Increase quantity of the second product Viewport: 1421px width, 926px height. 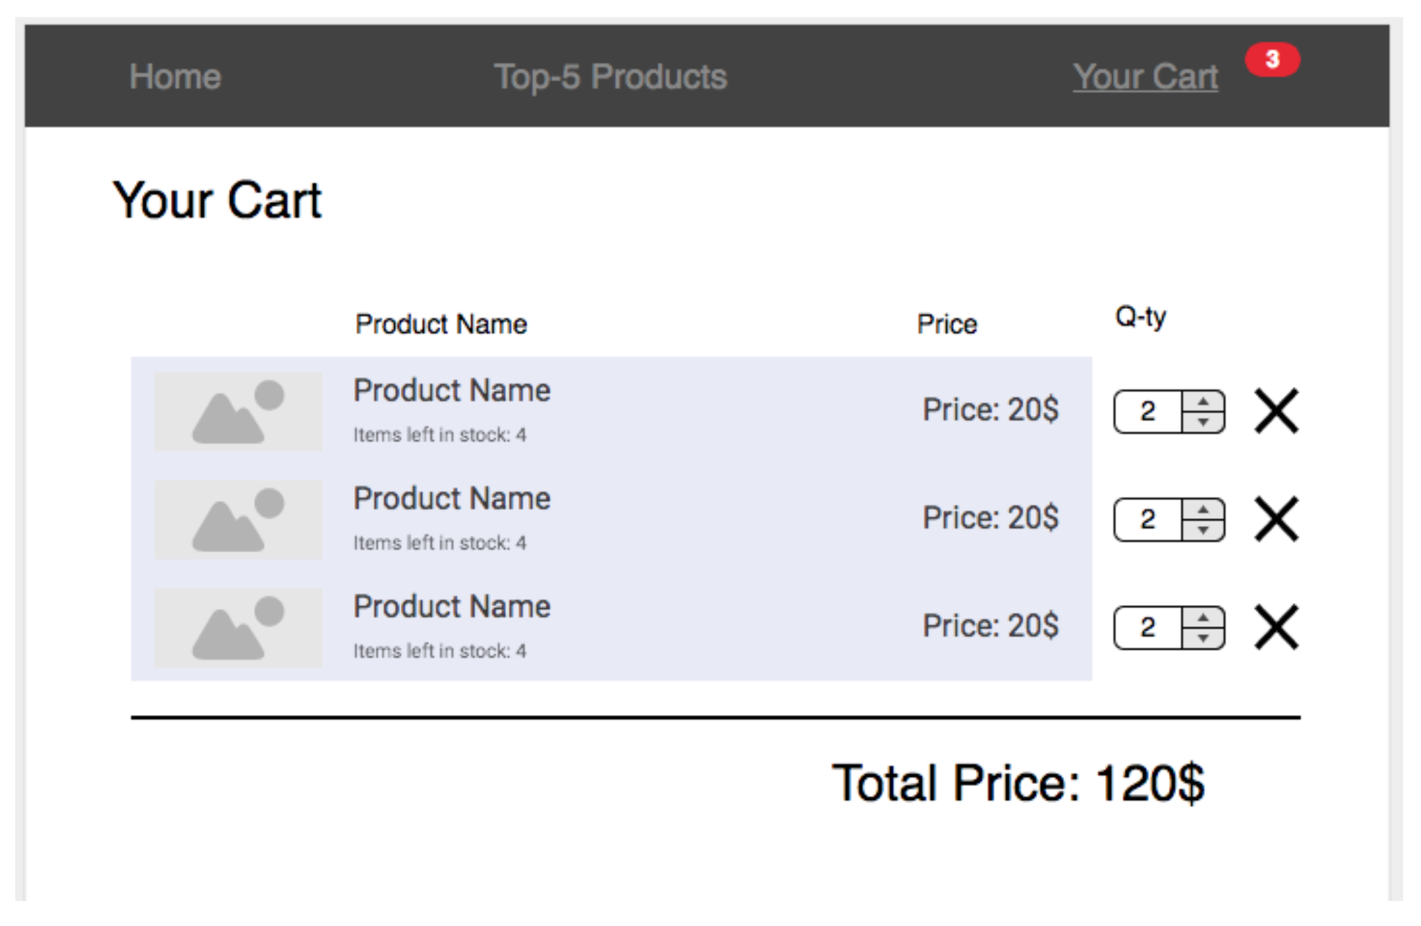1203,510
